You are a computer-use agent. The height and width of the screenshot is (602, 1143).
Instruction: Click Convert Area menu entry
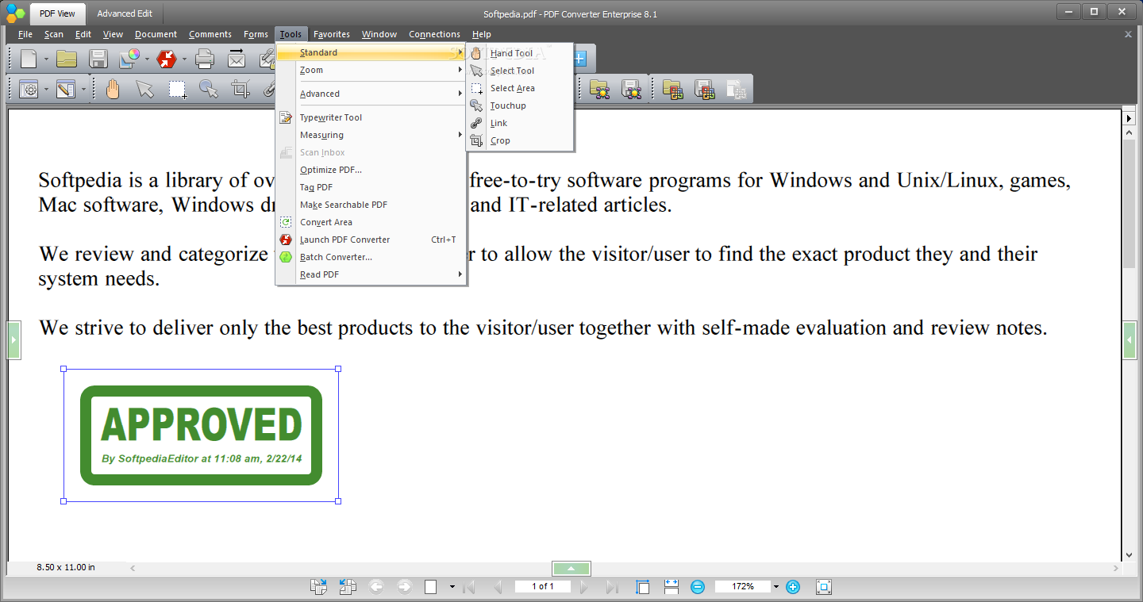371,222
